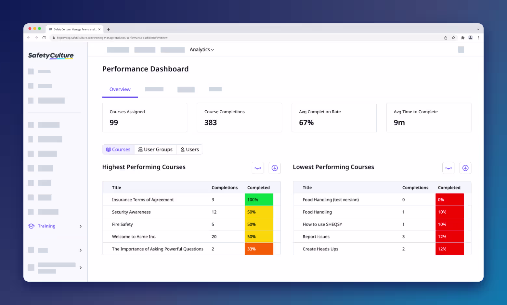
Task: Click the Course Completions card
Action: (x=239, y=117)
